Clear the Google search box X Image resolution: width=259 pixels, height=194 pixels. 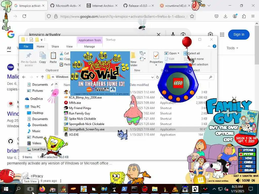(x=158, y=34)
